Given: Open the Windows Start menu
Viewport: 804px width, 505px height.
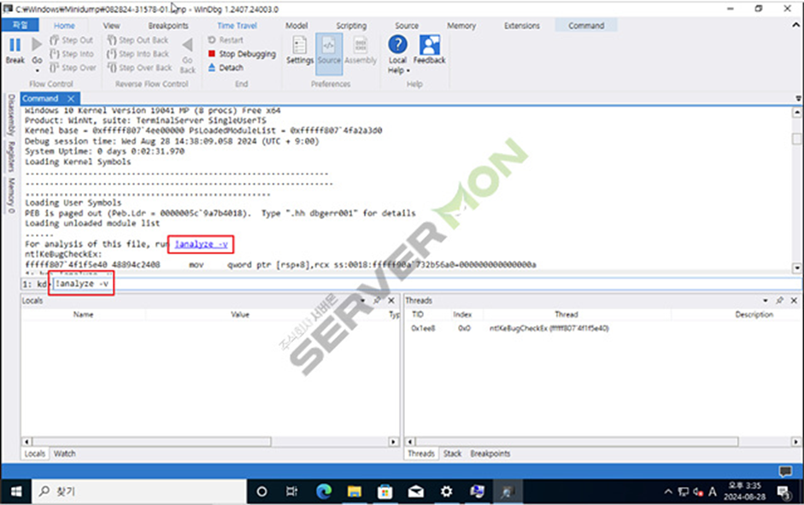Looking at the screenshot, I should [16, 491].
